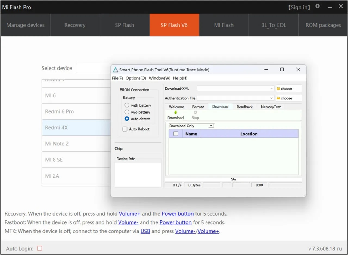Click the Device Info text box

(138, 175)
